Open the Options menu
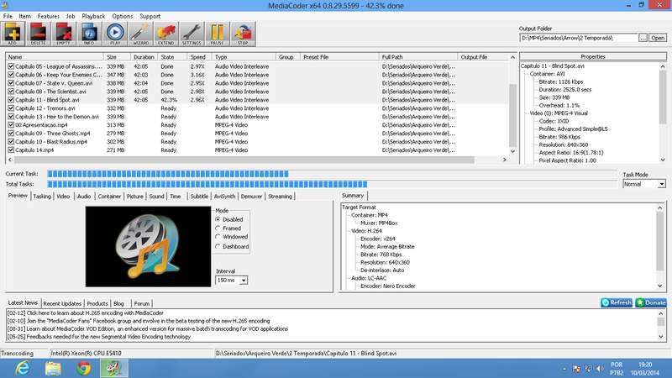The width and height of the screenshot is (672, 378). tap(123, 16)
